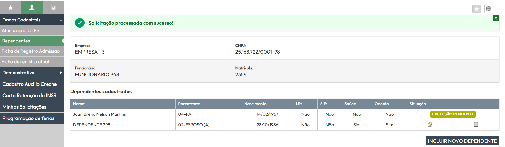Image resolution: width=505 pixels, height=147 pixels.
Task: Print the page using printer icon
Action: [x=489, y=9]
